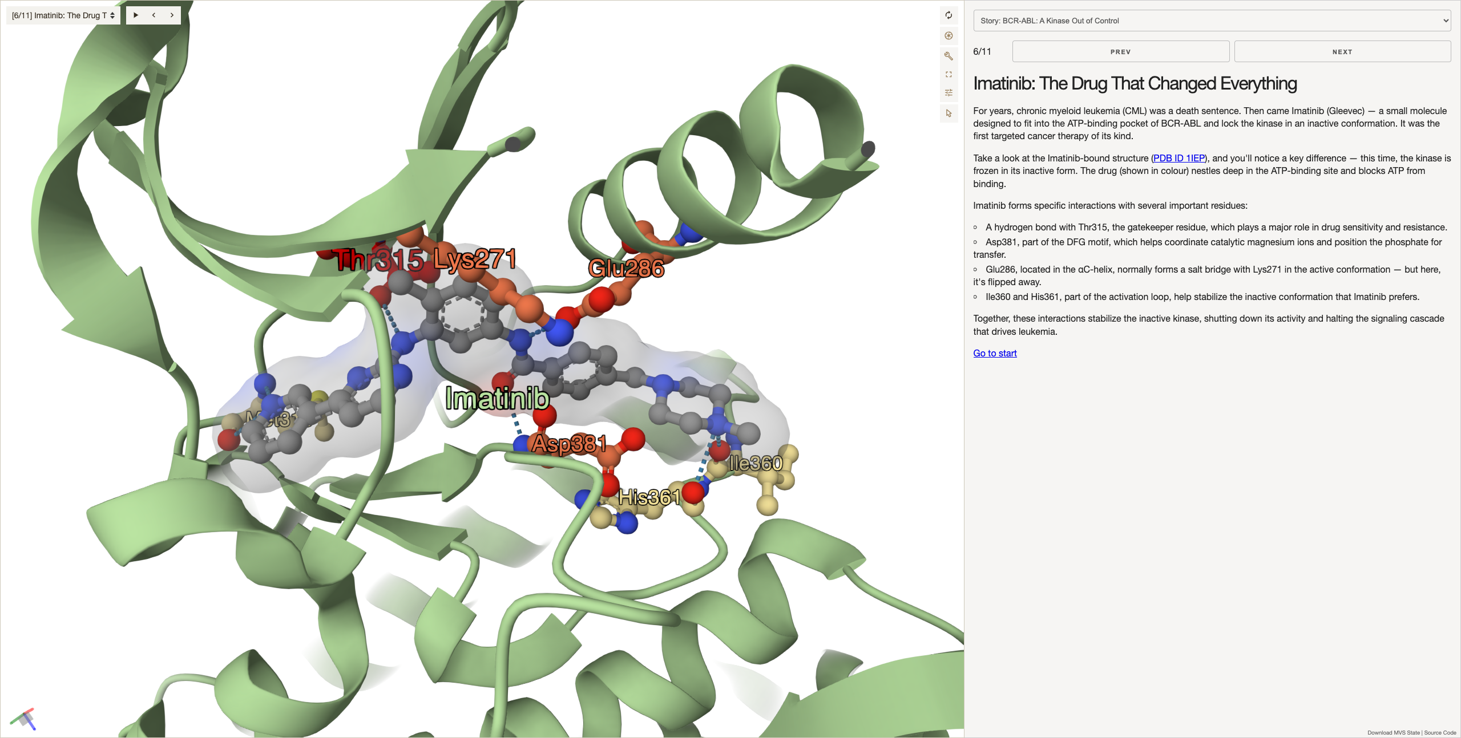Toggle expanded viewport icon
Screen dimensions: 1461x738
coord(949,74)
